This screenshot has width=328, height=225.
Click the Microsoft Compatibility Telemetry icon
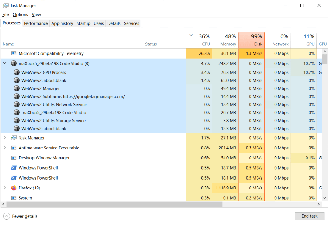coord(13,54)
